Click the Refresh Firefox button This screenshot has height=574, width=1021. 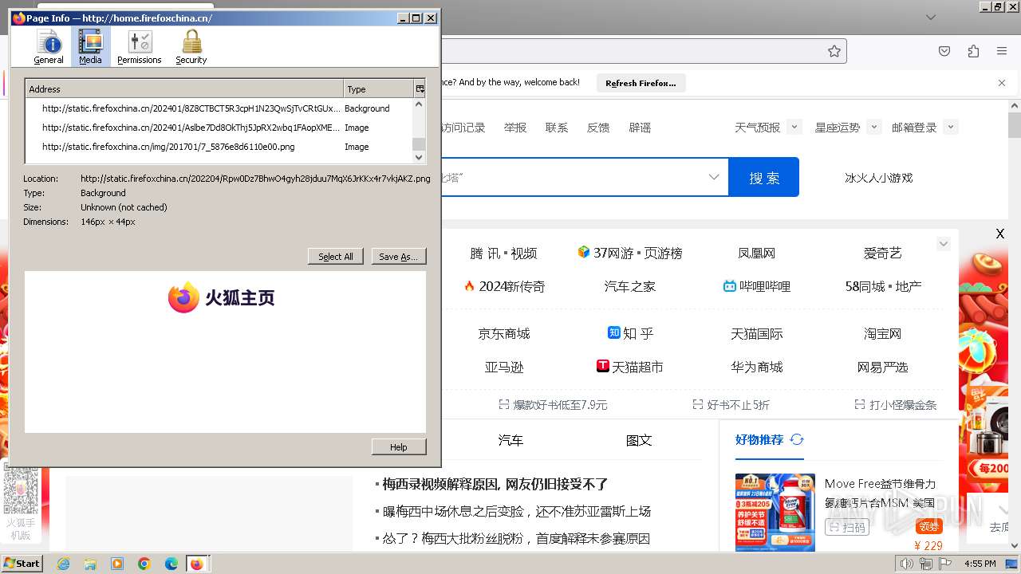coord(641,83)
